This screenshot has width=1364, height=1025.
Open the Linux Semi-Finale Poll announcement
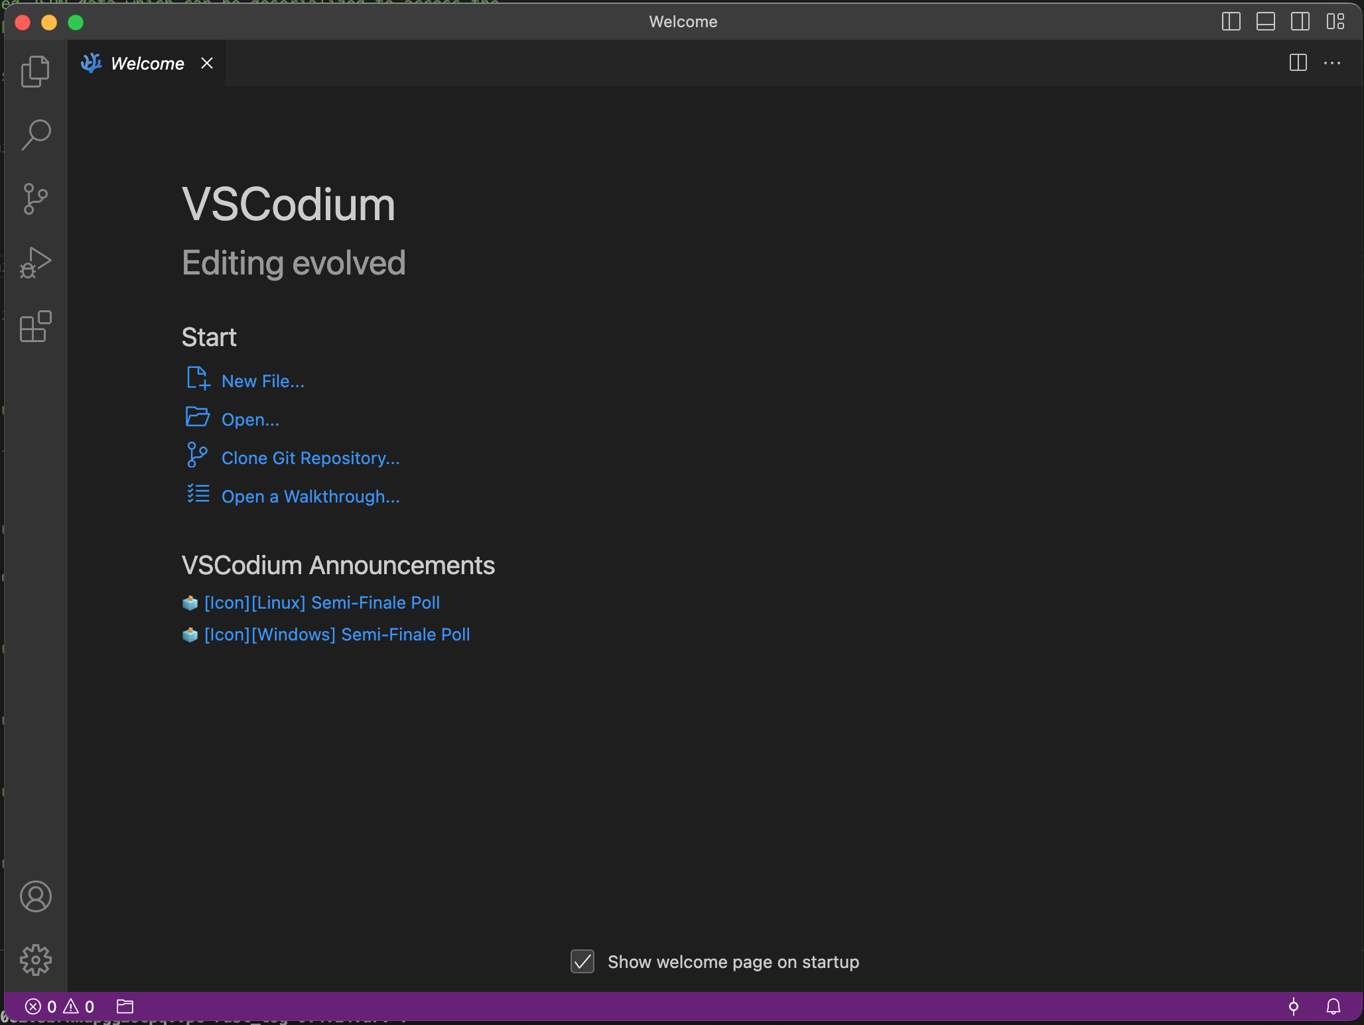[x=321, y=603]
